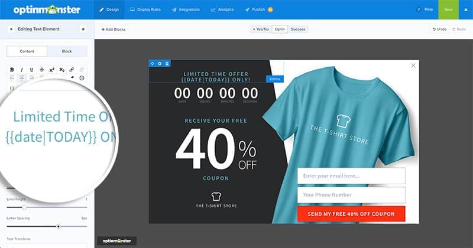This screenshot has height=248, width=473.
Task: Apply italic formatting to text
Action: click(22, 70)
